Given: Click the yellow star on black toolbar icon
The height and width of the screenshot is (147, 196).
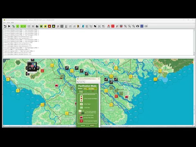Looking at the screenshot, I should tap(53, 26).
